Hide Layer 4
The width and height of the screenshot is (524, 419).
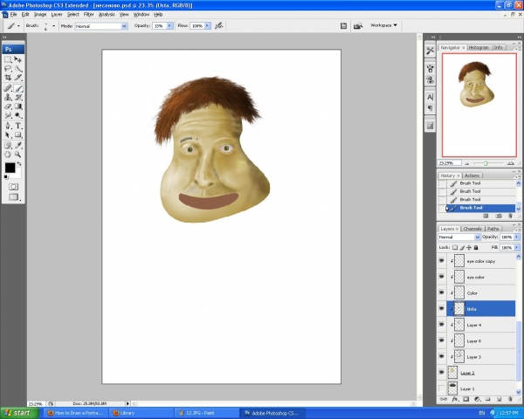[x=442, y=325]
